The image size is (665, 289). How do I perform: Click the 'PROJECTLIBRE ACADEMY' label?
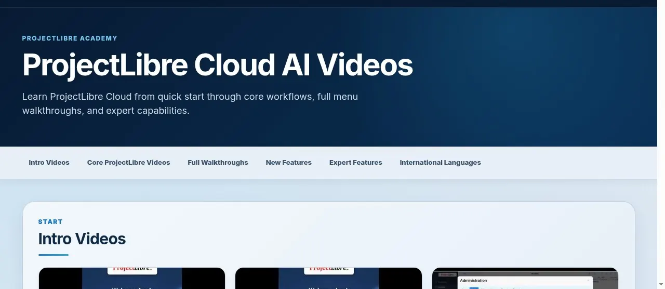[70, 38]
